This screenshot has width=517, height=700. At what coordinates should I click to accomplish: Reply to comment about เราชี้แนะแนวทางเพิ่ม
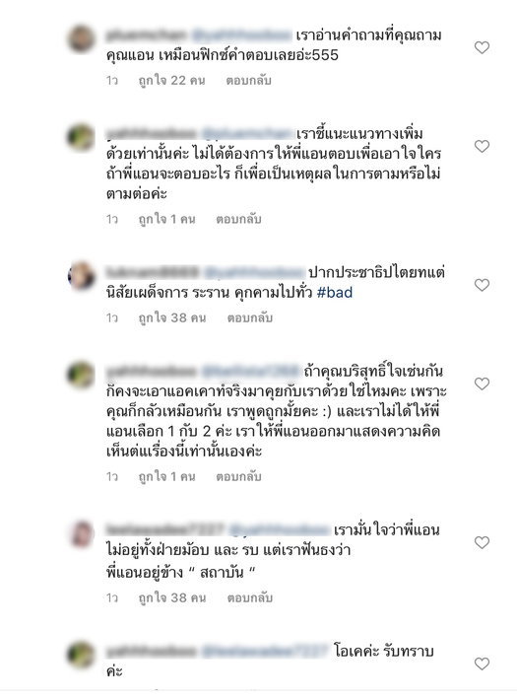click(x=238, y=219)
